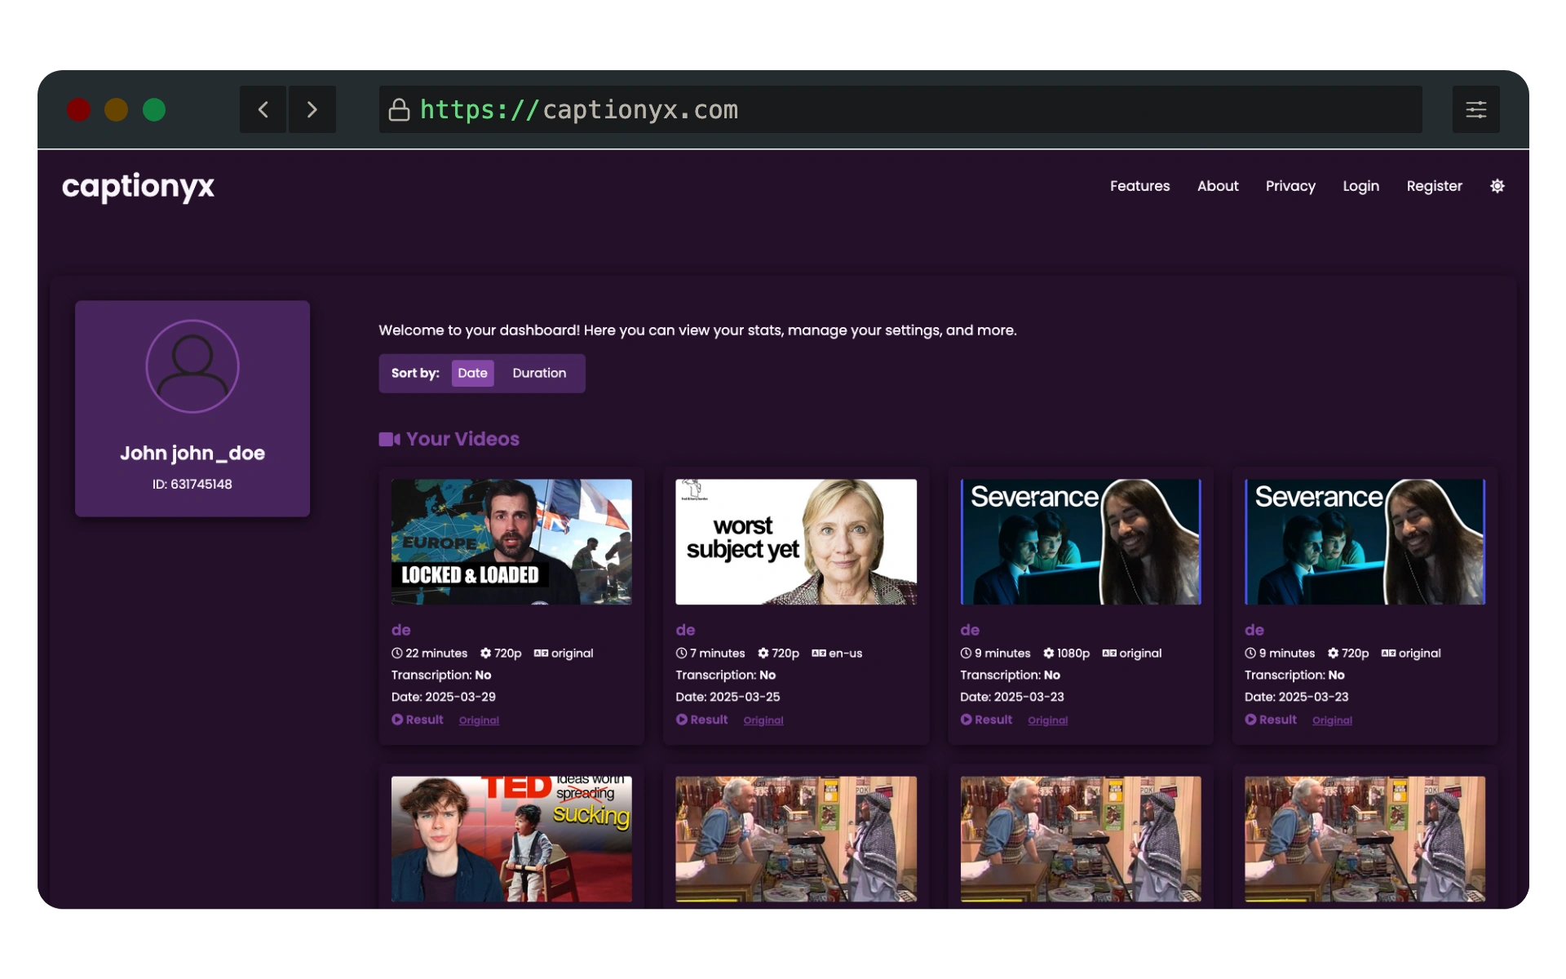This screenshot has width=1566, height=979.
Task: Open the Original link for the 720p Severance video
Action: point(1332,720)
